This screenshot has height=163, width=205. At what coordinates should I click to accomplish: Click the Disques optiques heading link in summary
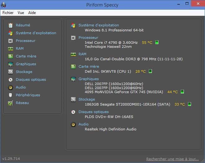coord(93,112)
